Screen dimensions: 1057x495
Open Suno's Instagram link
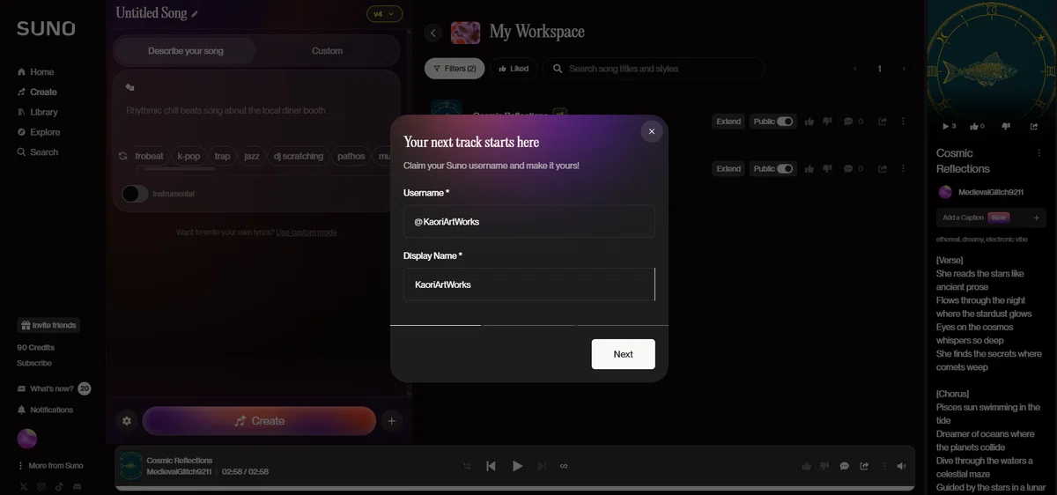[41, 486]
